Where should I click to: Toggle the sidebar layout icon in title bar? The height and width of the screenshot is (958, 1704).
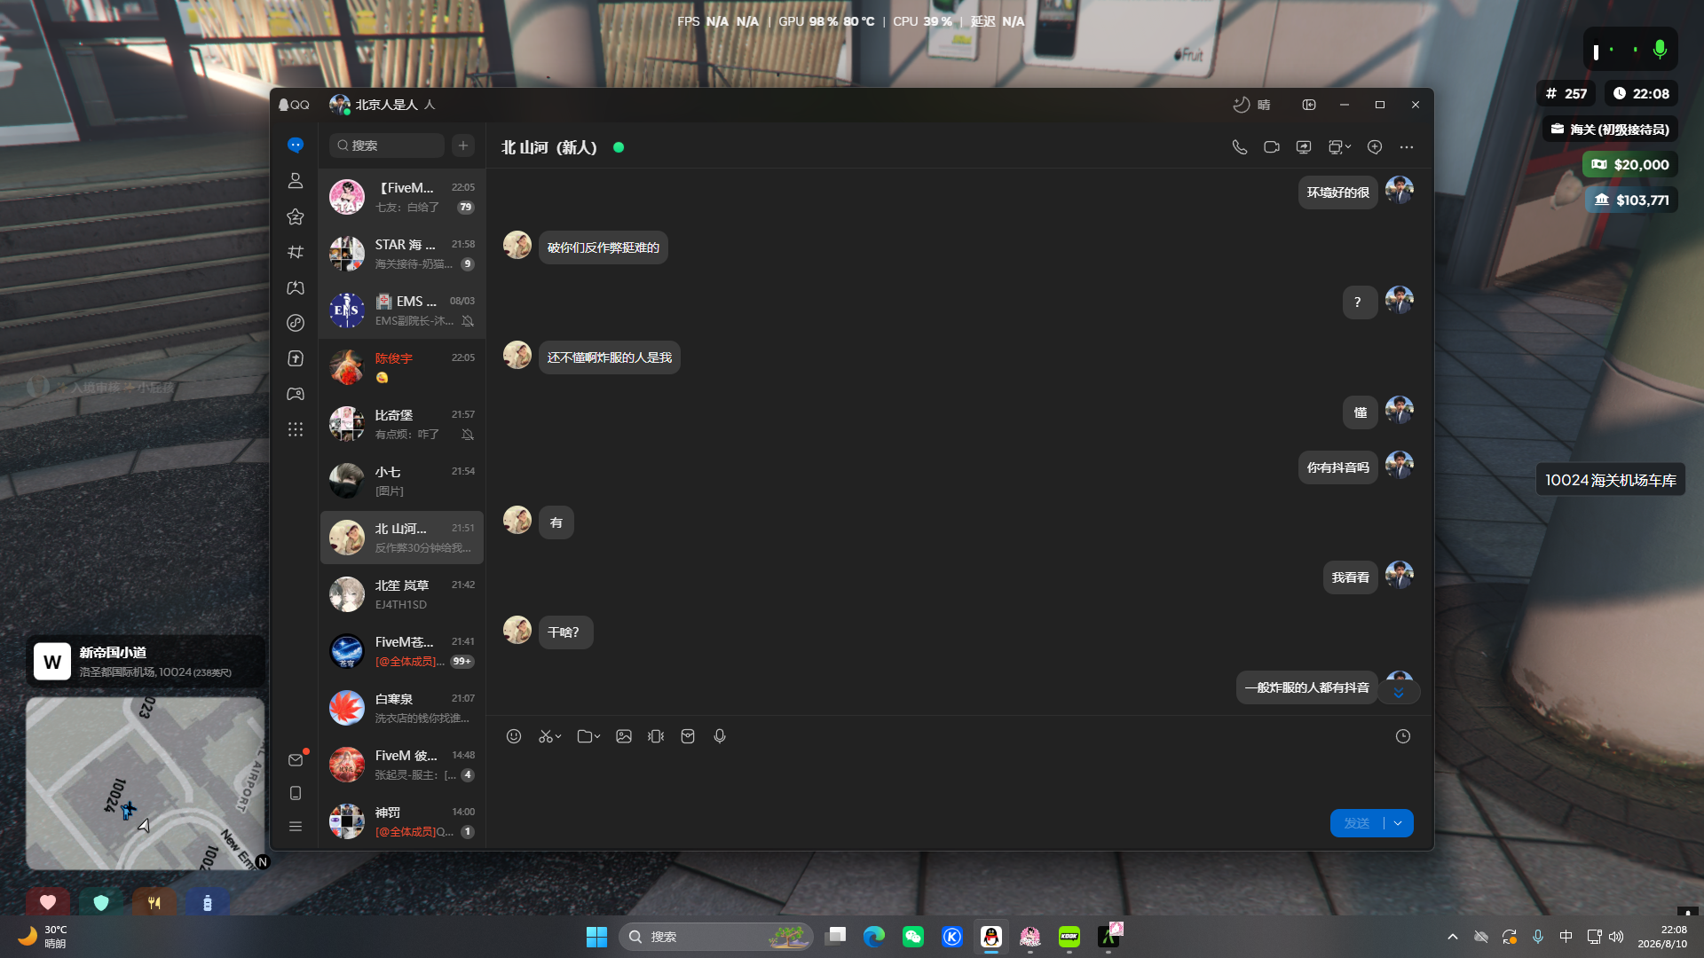click(x=1309, y=105)
